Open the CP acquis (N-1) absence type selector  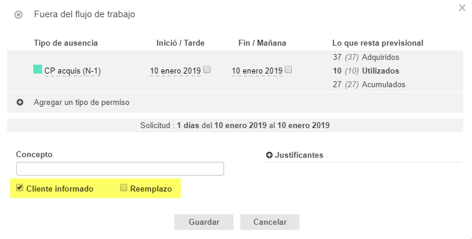73,71
